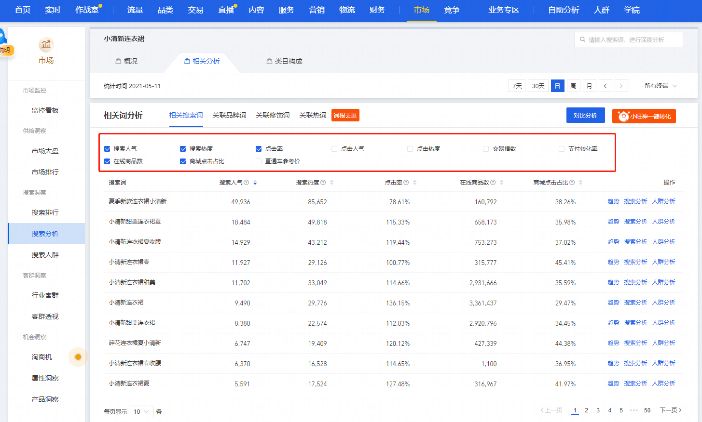Click the 市场 chart icon in sidebar
This screenshot has width=702, height=422.
46,45
